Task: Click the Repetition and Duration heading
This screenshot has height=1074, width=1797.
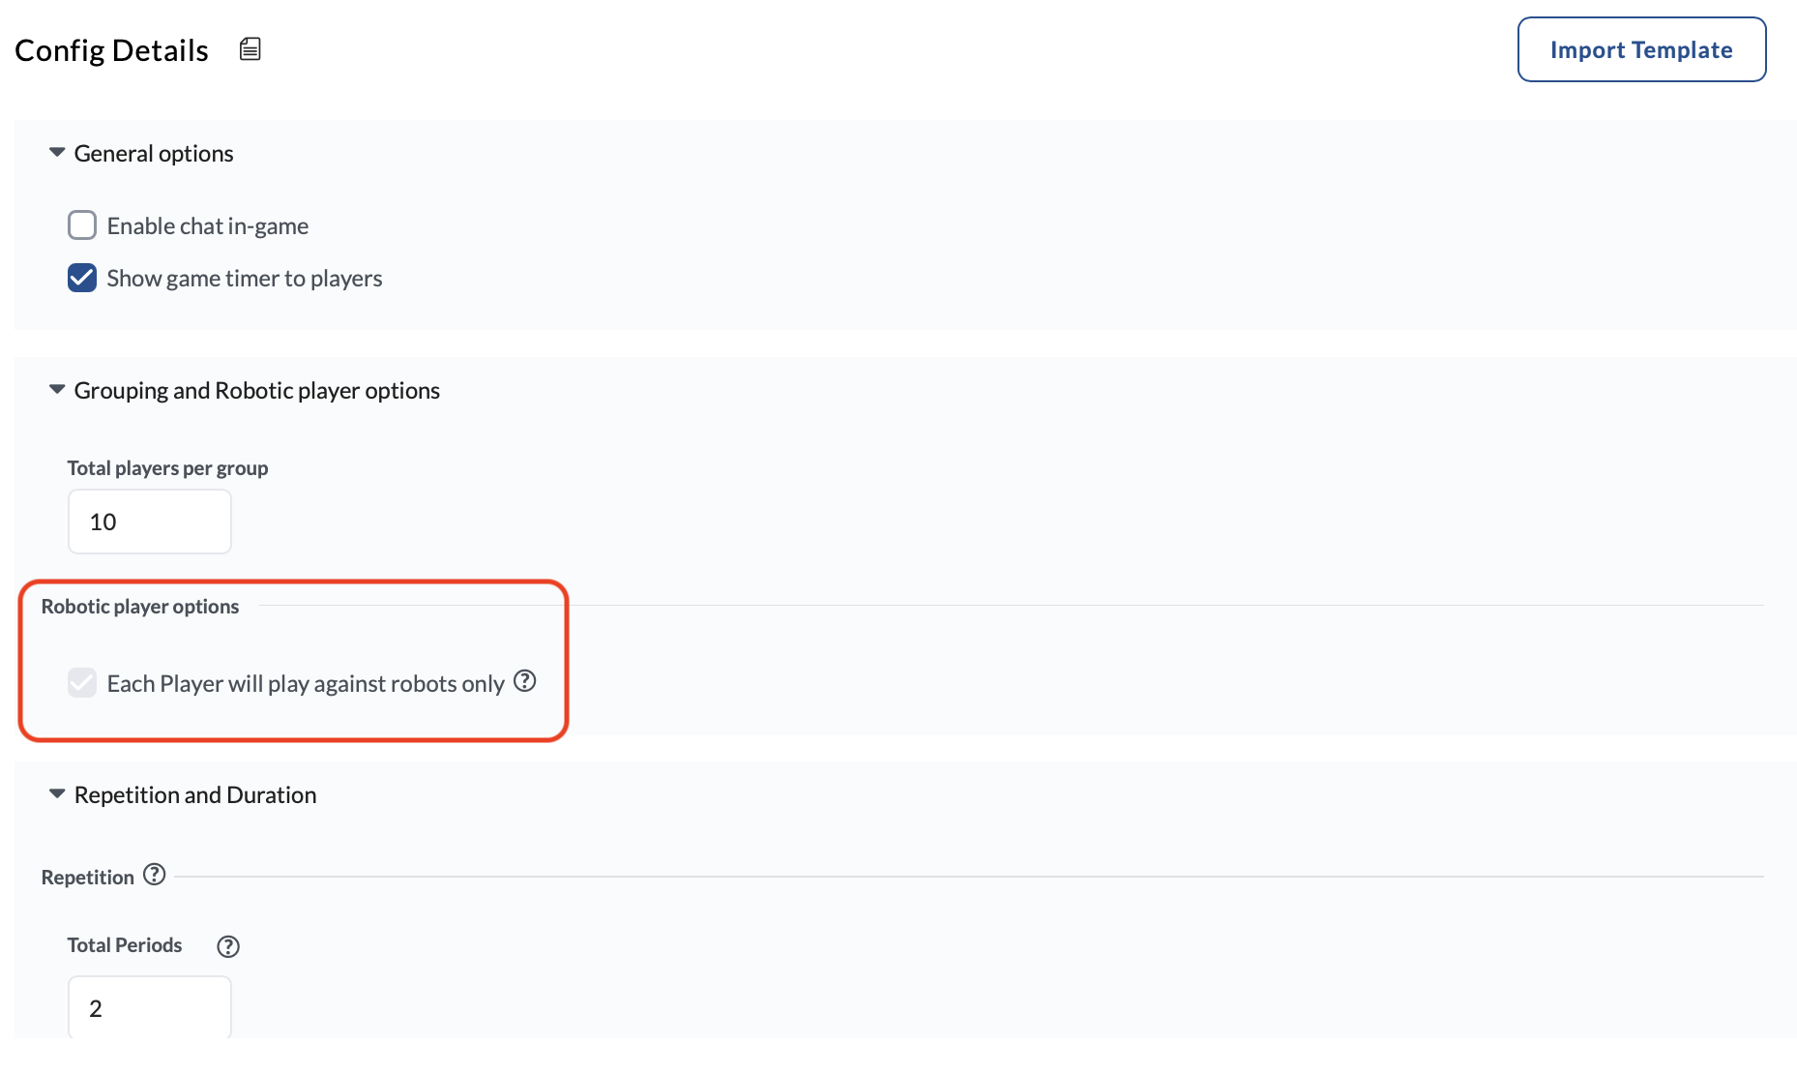Action: [x=194, y=793]
